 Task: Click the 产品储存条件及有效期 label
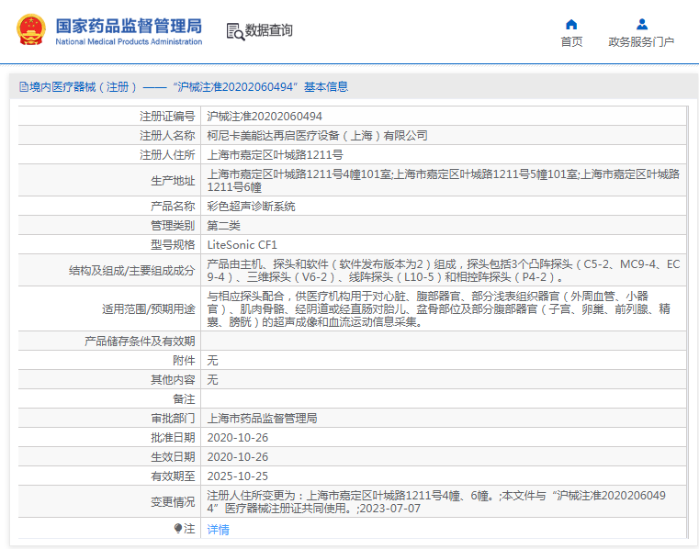(140, 342)
